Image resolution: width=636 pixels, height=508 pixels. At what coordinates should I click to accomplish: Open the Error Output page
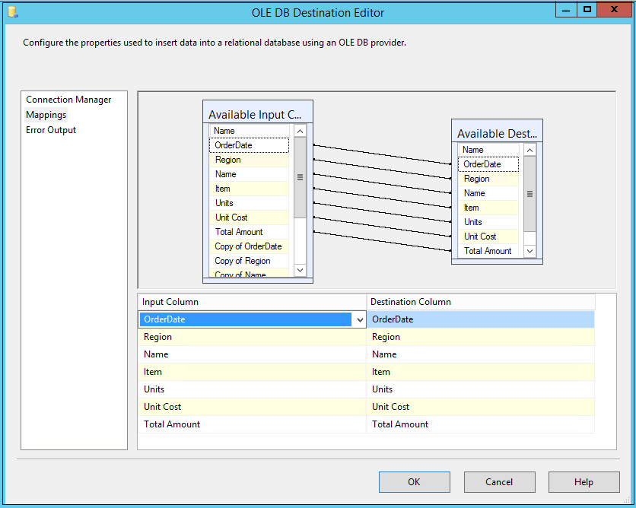click(x=51, y=130)
